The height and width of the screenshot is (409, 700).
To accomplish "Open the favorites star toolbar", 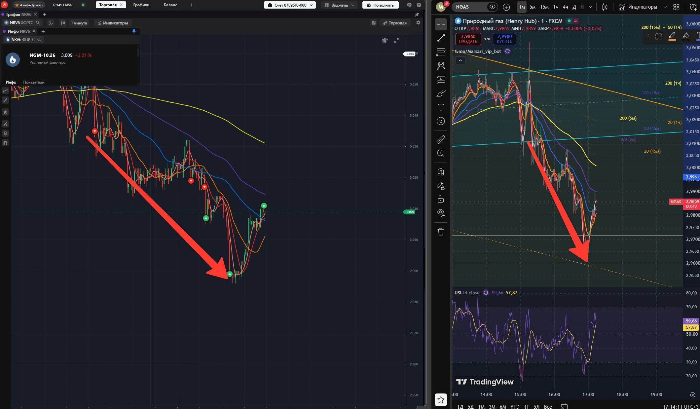I will click(441, 400).
